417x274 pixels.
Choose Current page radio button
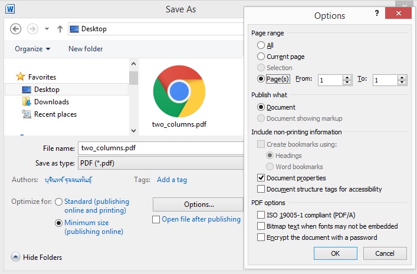pyautogui.click(x=261, y=57)
